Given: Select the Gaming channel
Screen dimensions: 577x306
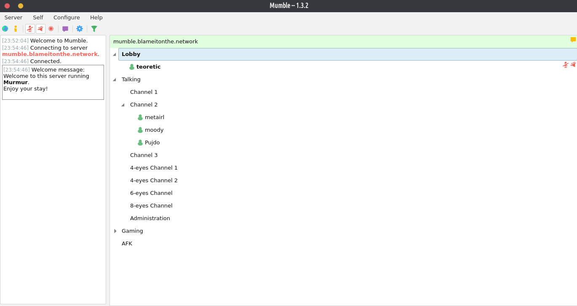Looking at the screenshot, I should [132, 231].
